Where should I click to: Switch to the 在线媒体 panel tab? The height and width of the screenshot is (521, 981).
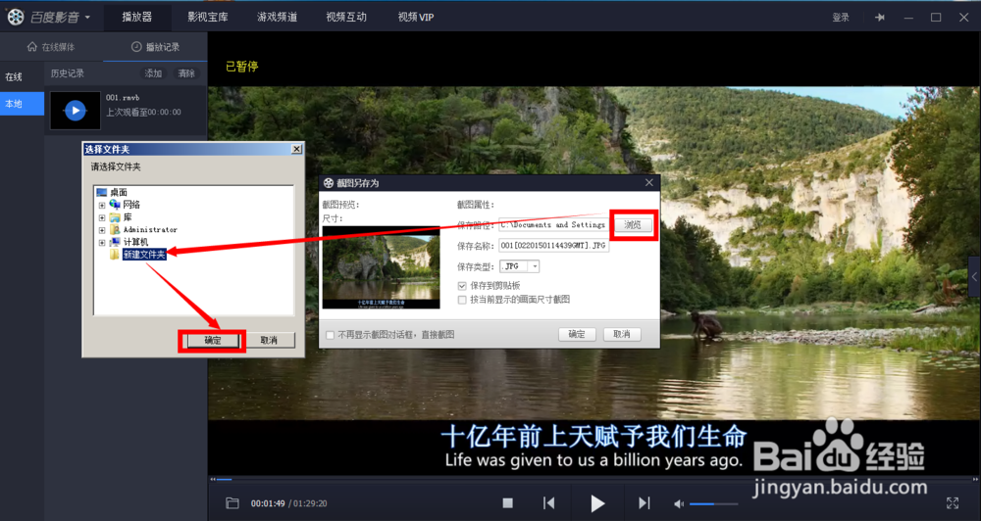coord(51,47)
